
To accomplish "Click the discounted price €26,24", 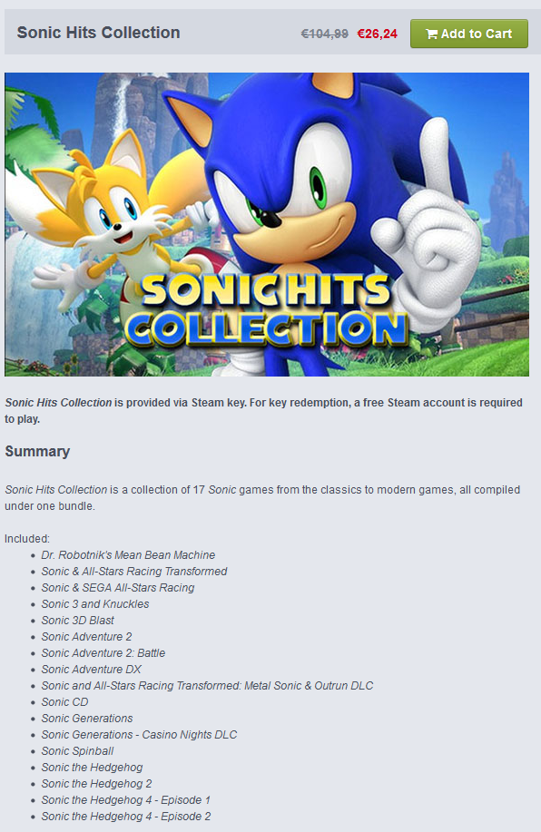I will pyautogui.click(x=377, y=34).
